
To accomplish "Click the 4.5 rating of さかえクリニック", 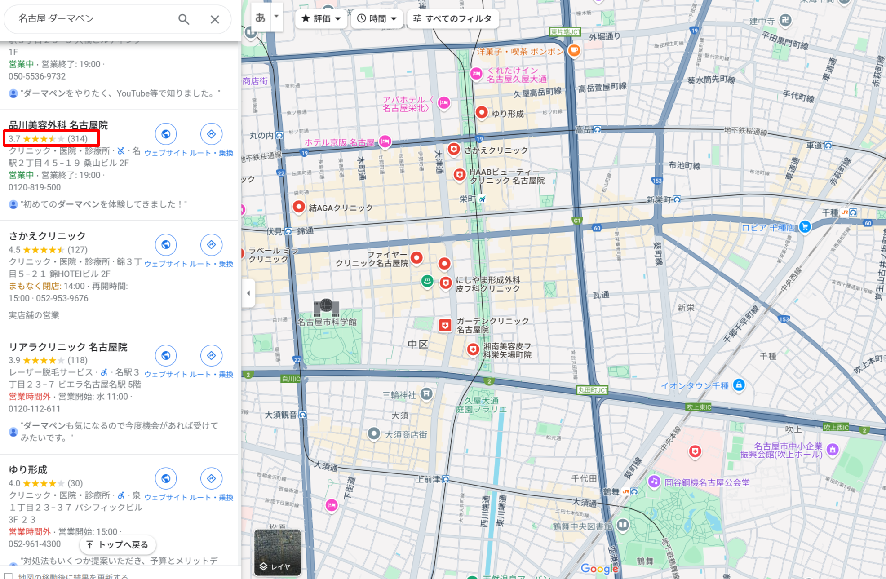I will click(14, 250).
